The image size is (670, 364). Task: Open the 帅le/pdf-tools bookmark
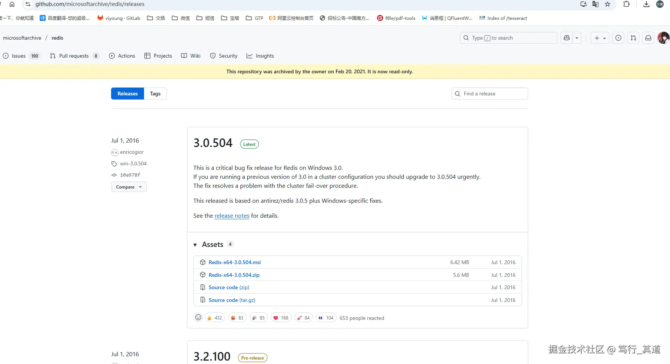tap(396, 18)
